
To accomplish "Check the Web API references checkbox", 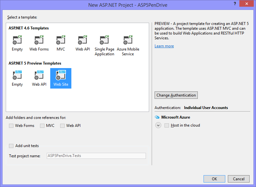I will click(x=62, y=126).
